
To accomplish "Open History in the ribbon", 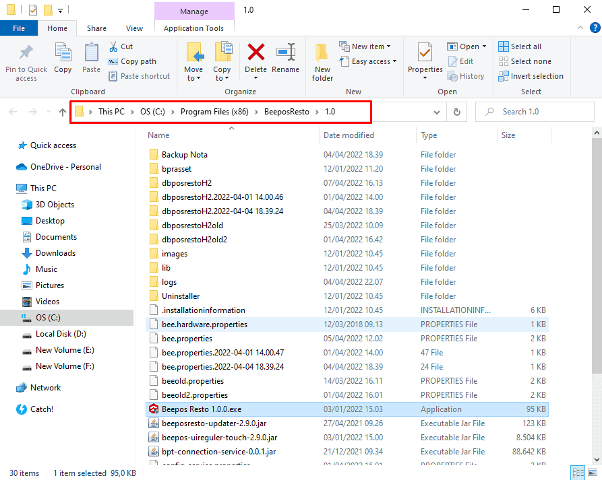I will tap(466, 76).
